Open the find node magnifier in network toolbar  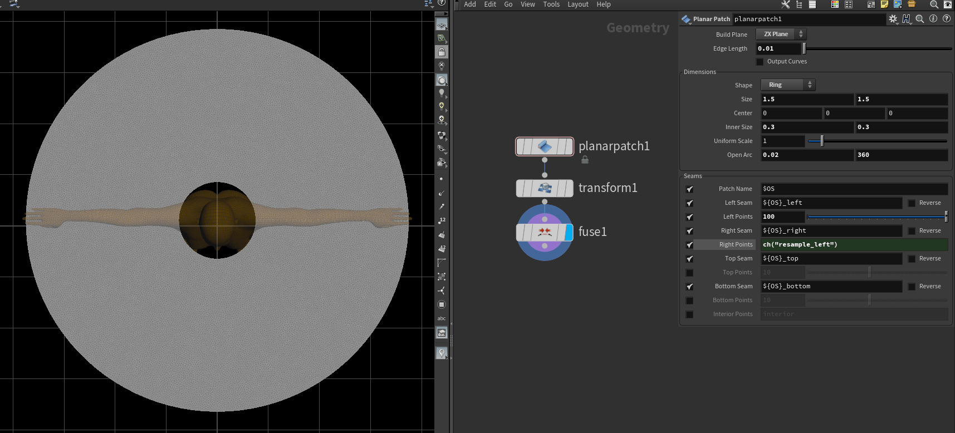934,4
